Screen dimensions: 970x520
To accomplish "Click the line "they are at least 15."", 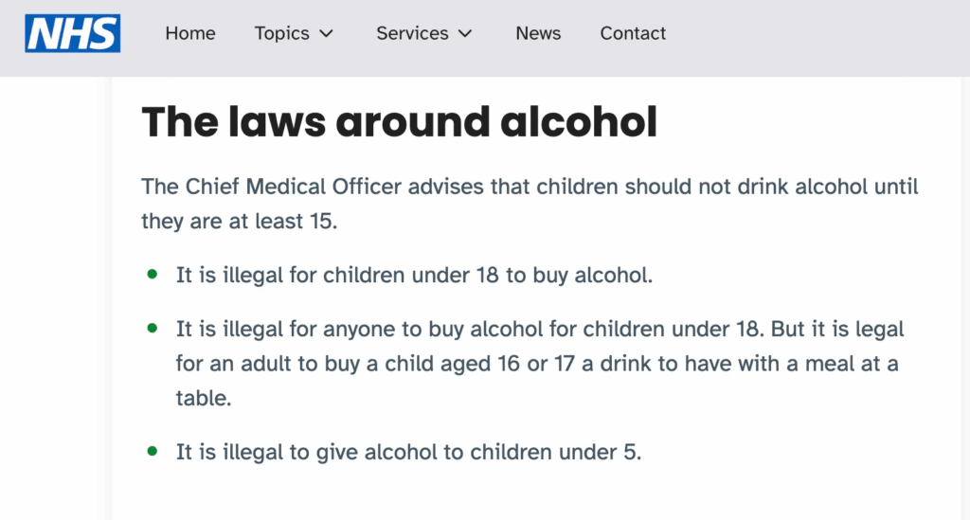I will pyautogui.click(x=238, y=222).
